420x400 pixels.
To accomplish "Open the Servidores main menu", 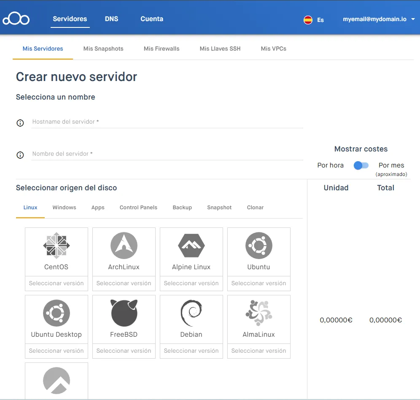I will pyautogui.click(x=70, y=19).
